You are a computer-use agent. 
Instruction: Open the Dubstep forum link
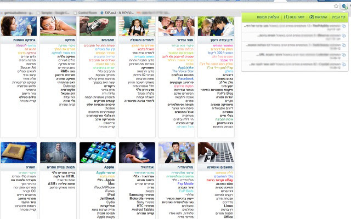point(69,86)
